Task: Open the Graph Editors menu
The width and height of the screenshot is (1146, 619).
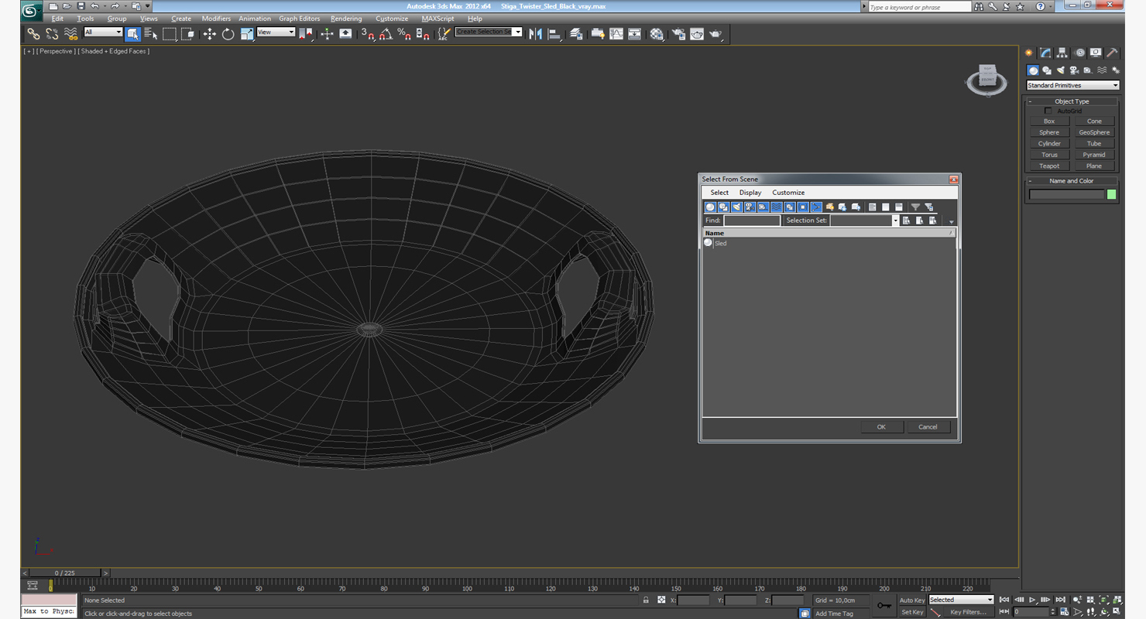Action: 299,19
